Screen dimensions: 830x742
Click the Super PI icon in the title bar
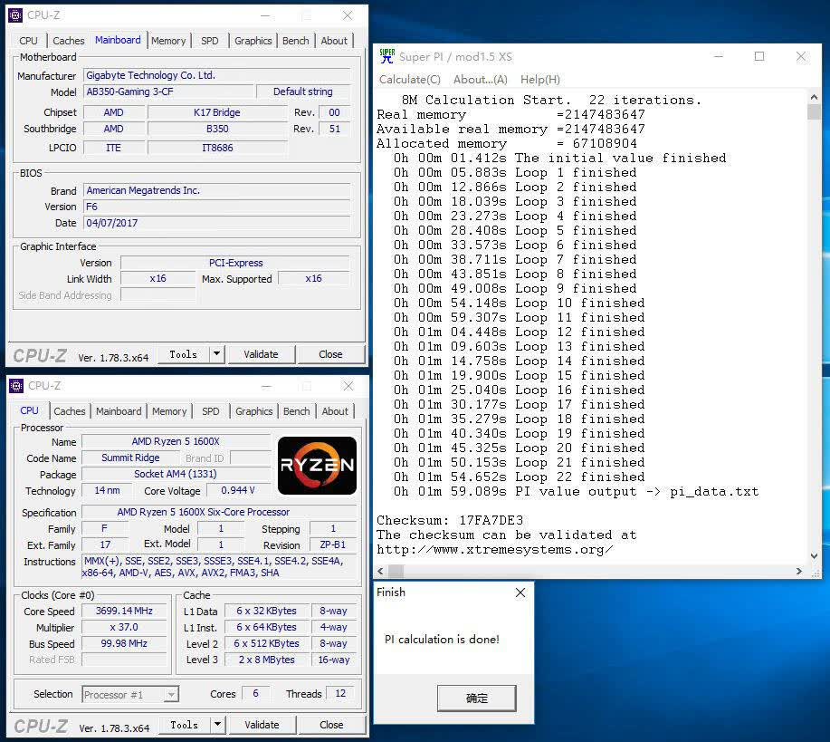tap(387, 56)
